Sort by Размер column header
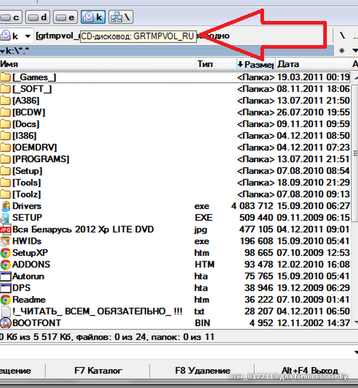The image size is (358, 388). coord(256,65)
